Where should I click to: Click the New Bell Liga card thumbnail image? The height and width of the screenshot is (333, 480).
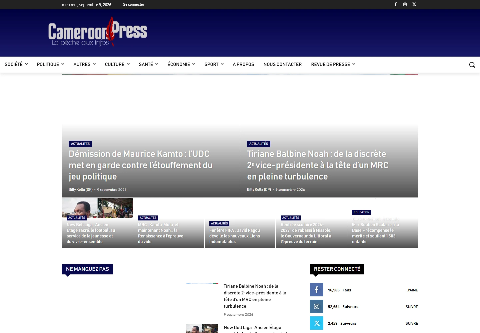click(97, 208)
